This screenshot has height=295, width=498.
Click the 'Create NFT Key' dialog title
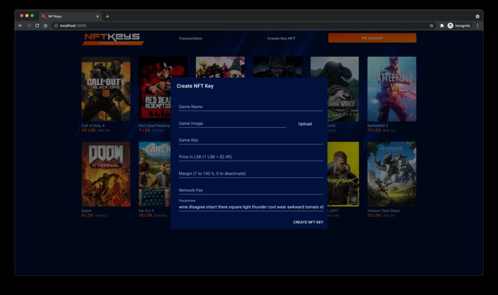(x=195, y=86)
